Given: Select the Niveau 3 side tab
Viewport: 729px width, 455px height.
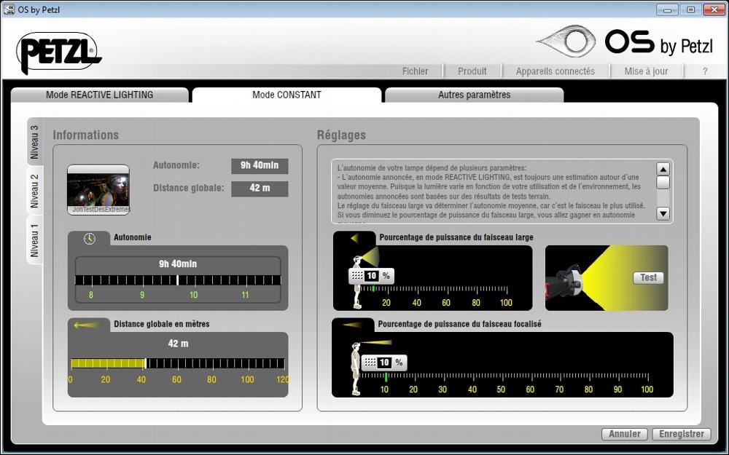Looking at the screenshot, I should (34, 142).
